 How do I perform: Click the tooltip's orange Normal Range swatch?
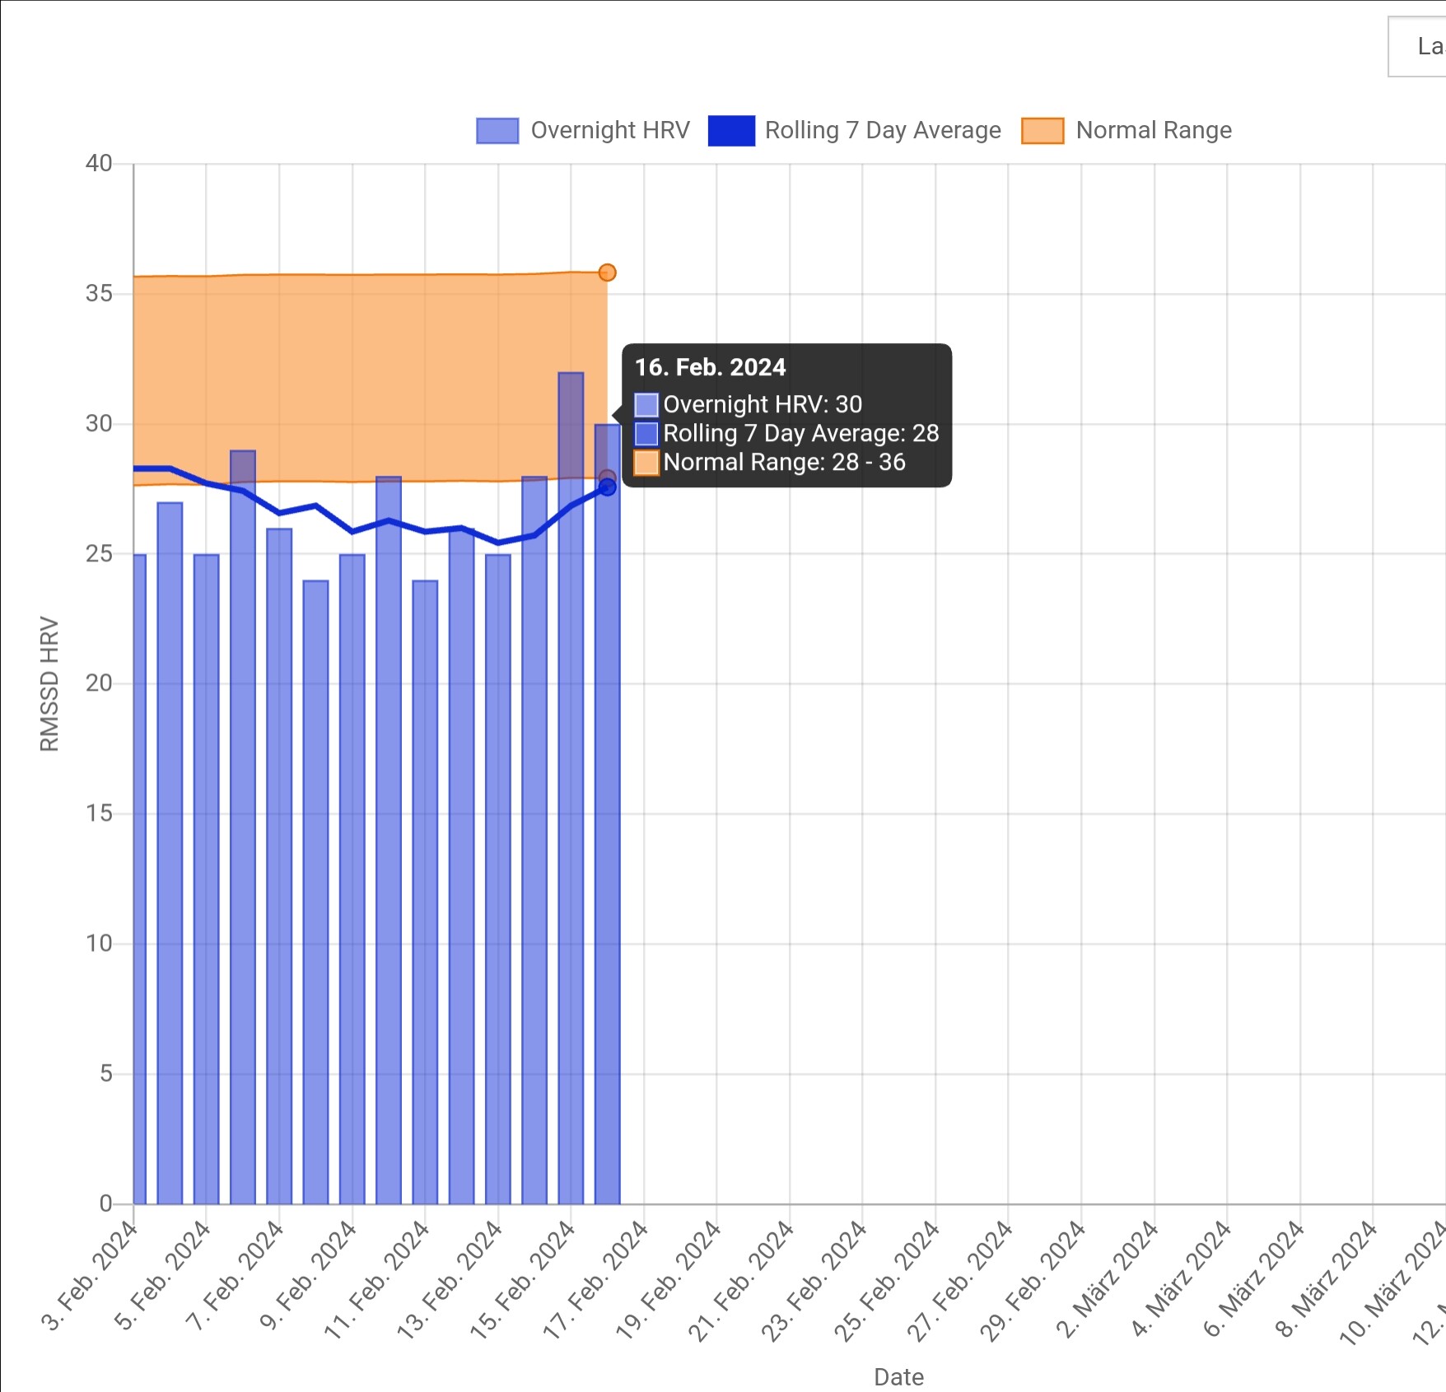click(x=646, y=463)
